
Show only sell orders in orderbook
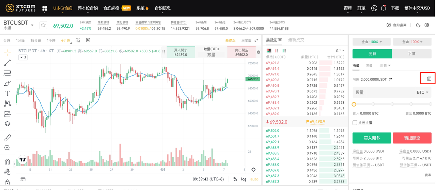(277, 51)
